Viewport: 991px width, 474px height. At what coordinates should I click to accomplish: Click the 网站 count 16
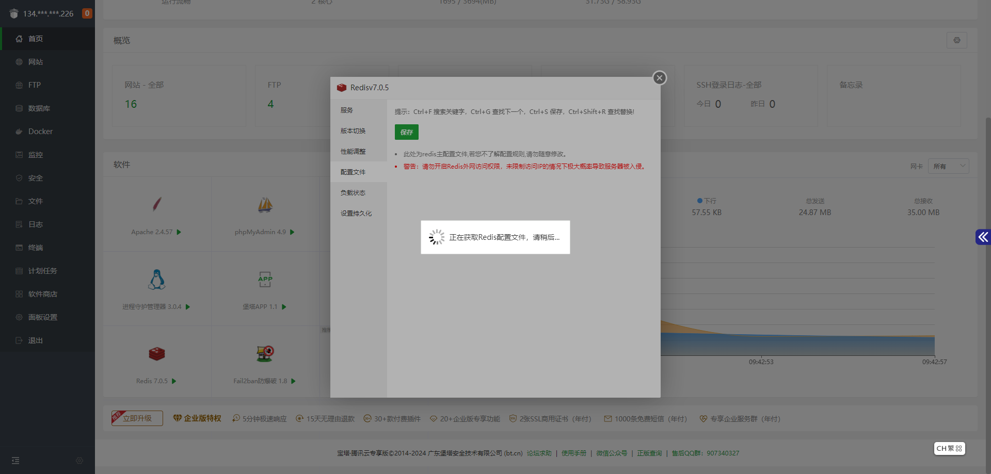coord(131,104)
